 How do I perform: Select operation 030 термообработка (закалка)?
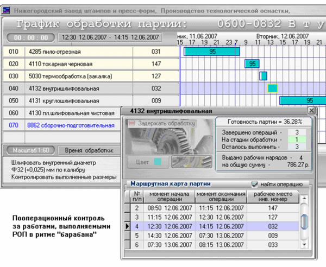coord(91,76)
